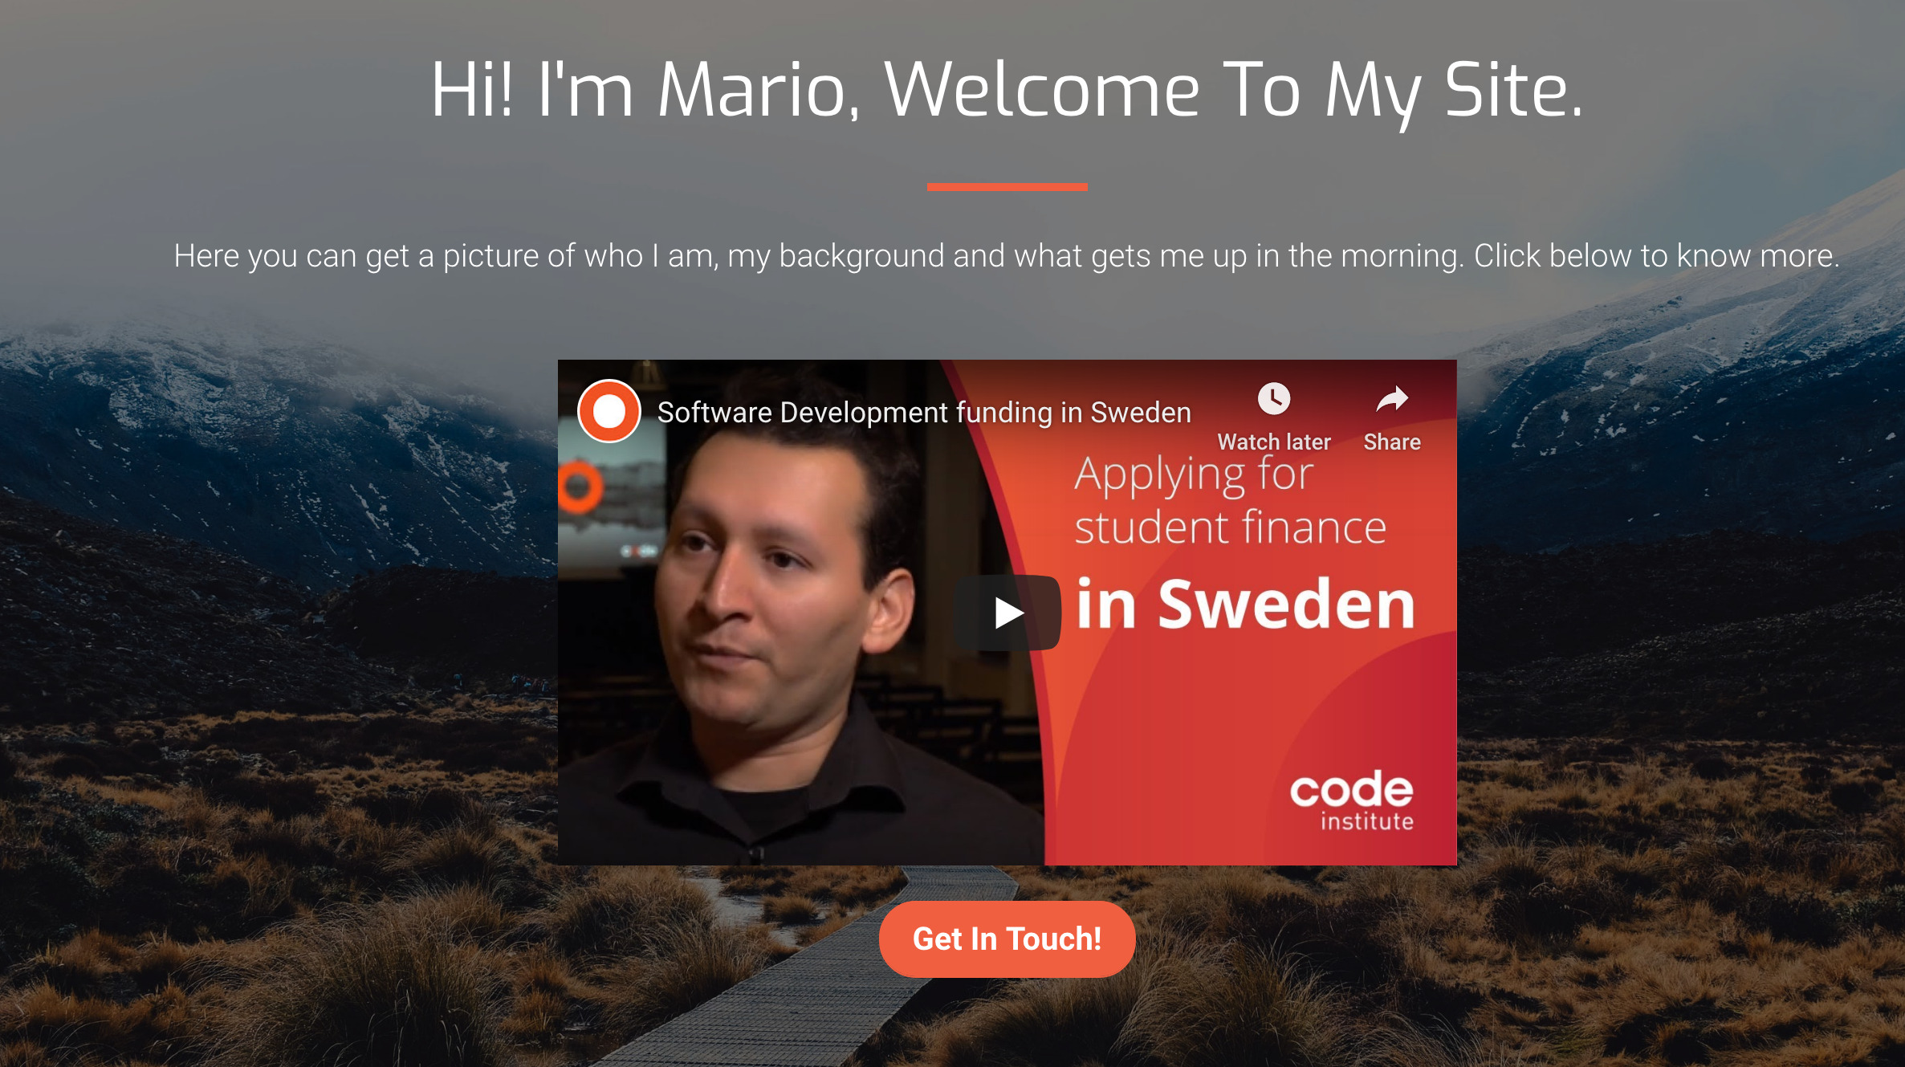
Task: Open video title 'Software Development funding in Sweden'
Action: pos(924,412)
